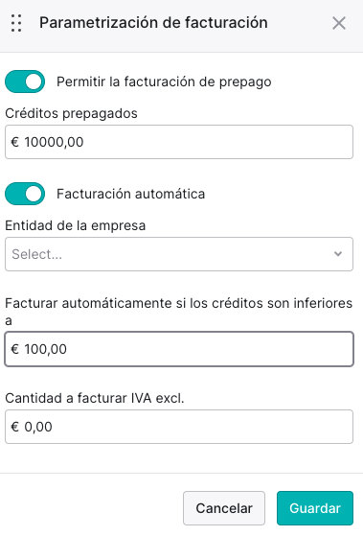The height and width of the screenshot is (536, 363).
Task: Click the Parametrización de facturación title
Action: point(153,23)
